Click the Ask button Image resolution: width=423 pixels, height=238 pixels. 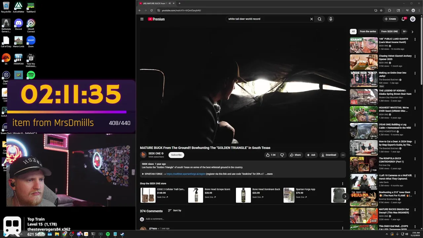pyautogui.click(x=311, y=155)
